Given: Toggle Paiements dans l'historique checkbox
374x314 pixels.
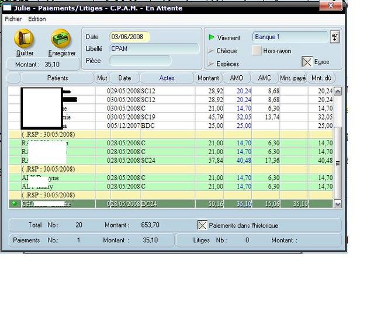Looking at the screenshot, I should tap(202, 225).
